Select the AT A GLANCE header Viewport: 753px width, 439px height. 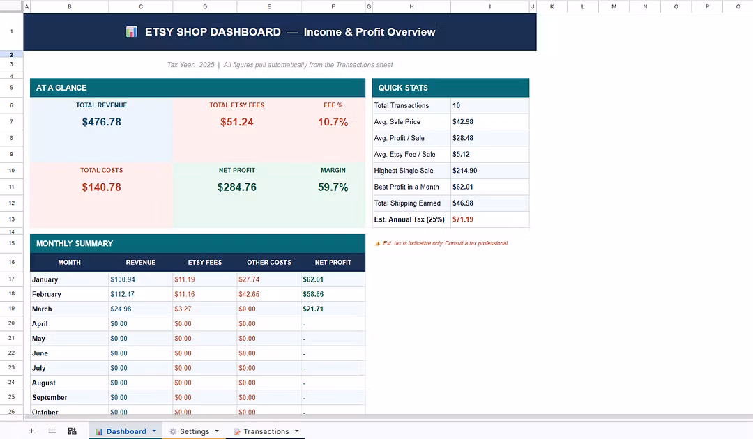[197, 88]
